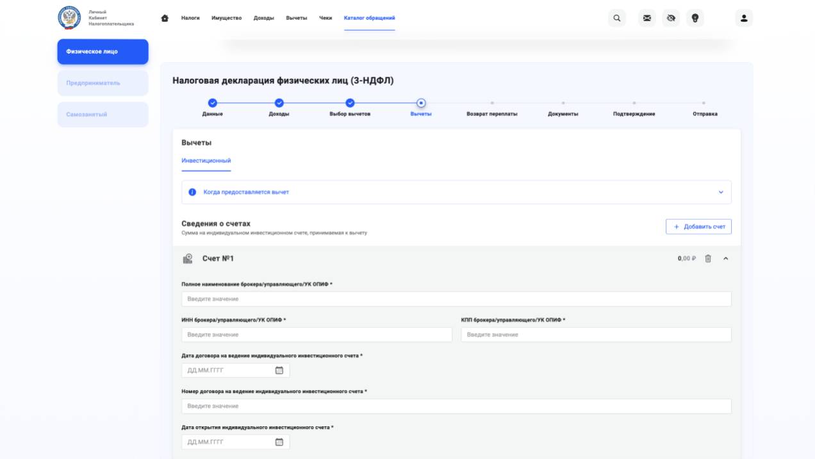
Task: Open the user profile icon
Action: (x=744, y=18)
